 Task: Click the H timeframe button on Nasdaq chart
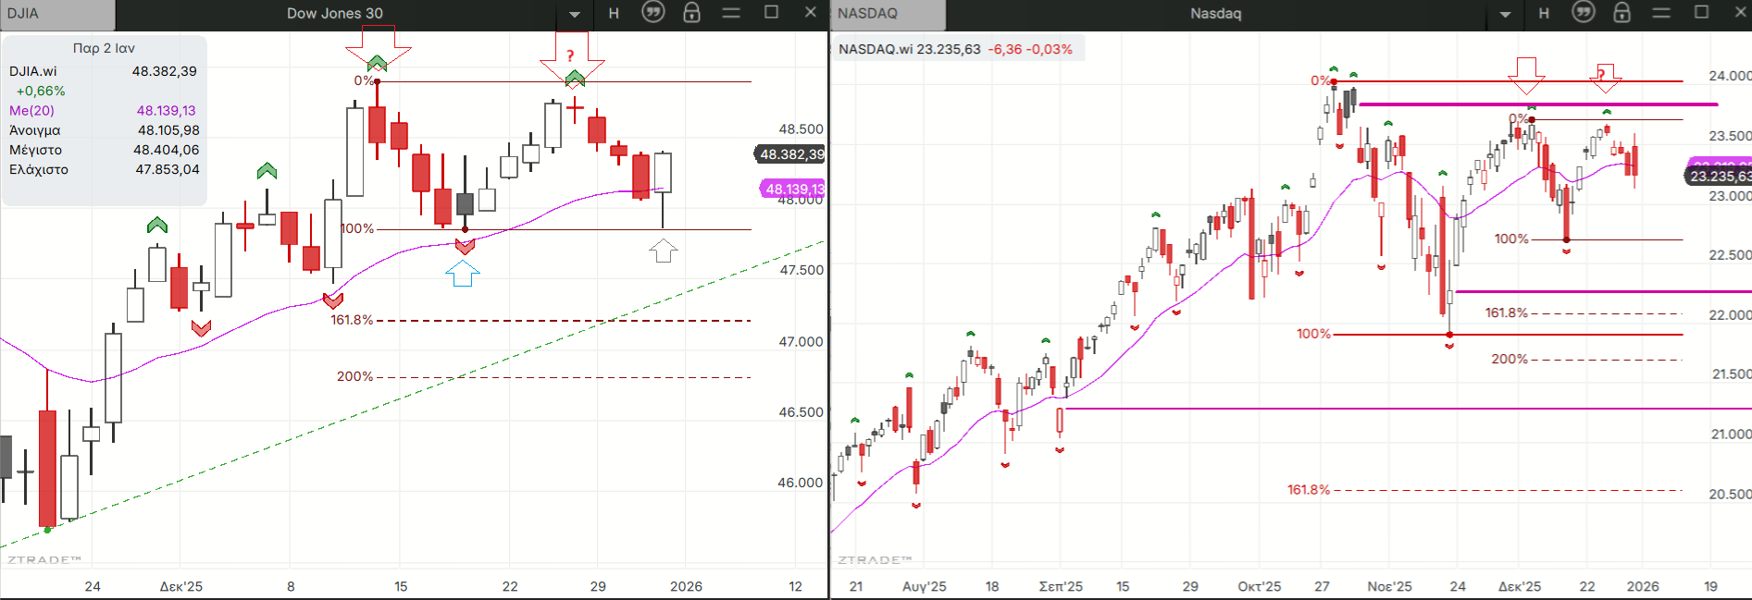point(1544,13)
